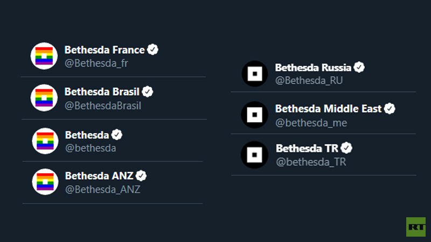
Task: Click verified badge beside Bethesda Russia
Action: pos(359,67)
